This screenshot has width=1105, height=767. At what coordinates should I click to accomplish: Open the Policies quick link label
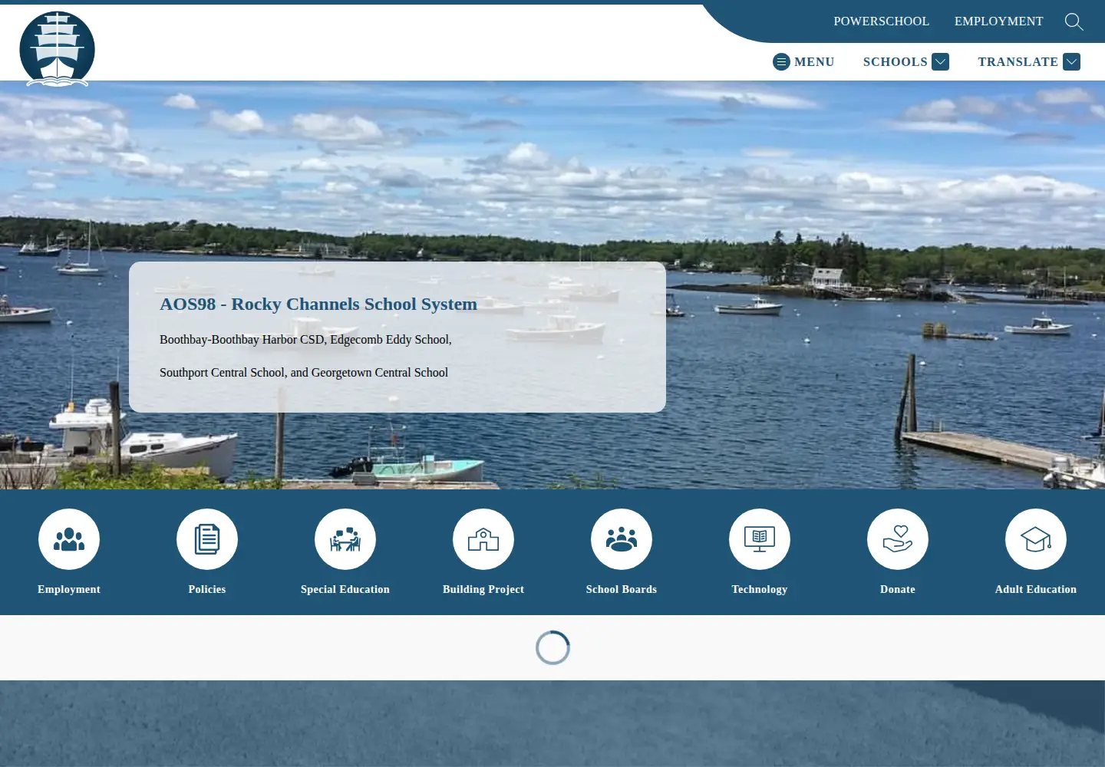tap(207, 589)
